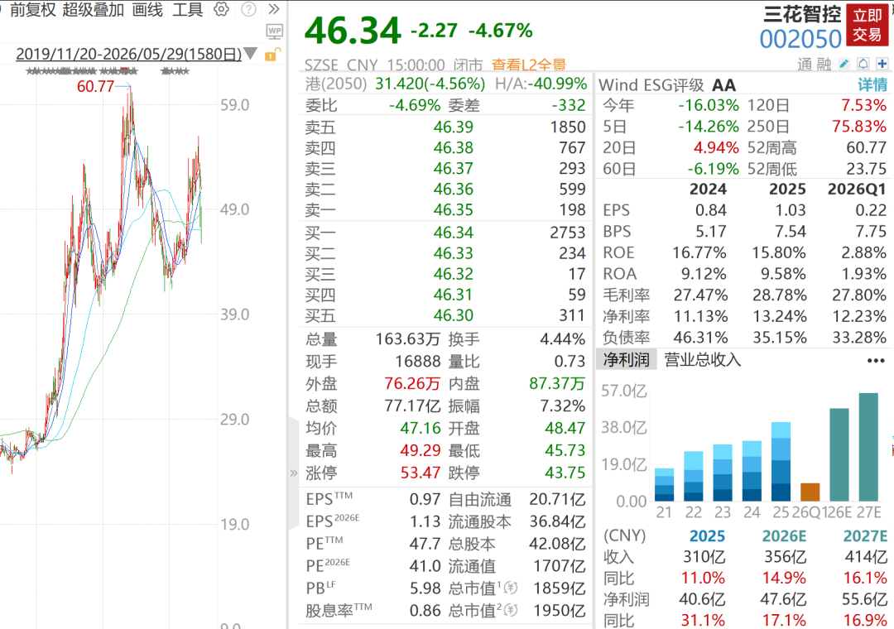Click the red 立即交易 trade button

pos(868,25)
